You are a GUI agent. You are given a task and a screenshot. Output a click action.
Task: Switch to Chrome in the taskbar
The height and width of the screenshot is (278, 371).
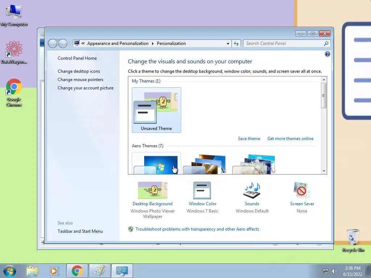77,271
